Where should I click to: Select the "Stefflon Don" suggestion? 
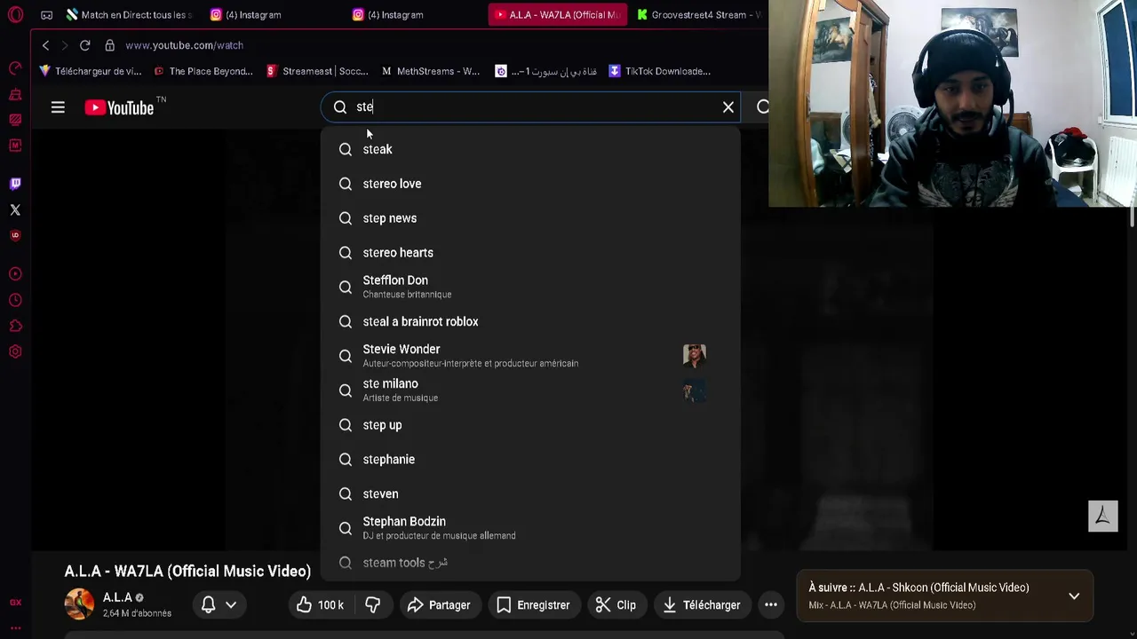pyautogui.click(x=530, y=287)
